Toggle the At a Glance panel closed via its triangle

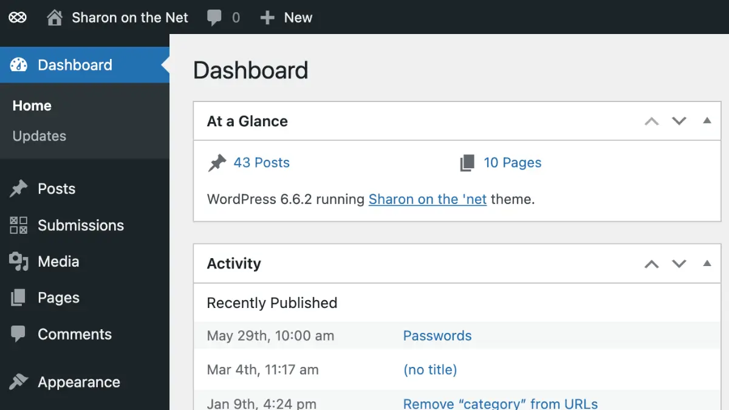pos(707,121)
